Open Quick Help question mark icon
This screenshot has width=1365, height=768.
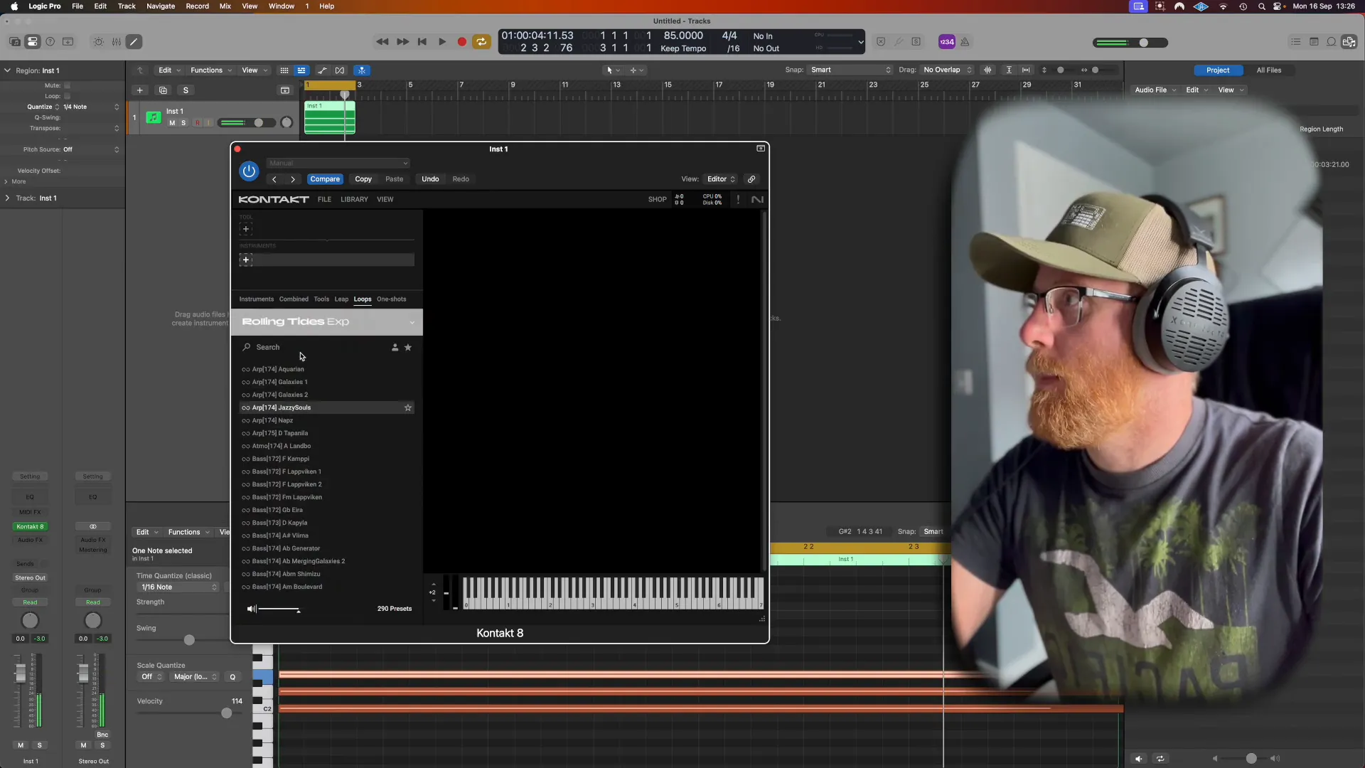pyautogui.click(x=50, y=42)
